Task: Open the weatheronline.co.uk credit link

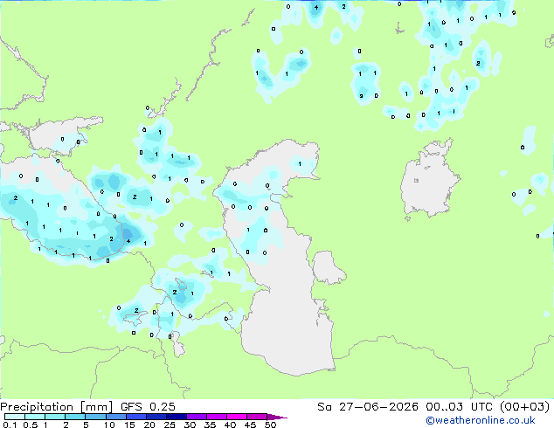Action: [481, 420]
